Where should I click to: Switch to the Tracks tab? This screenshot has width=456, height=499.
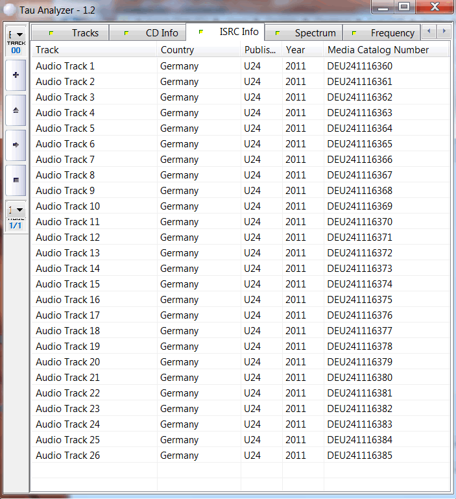coord(77,32)
